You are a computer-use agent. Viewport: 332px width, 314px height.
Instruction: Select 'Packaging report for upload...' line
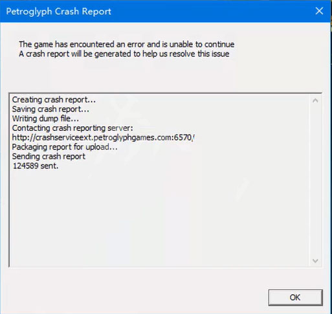[65, 147]
